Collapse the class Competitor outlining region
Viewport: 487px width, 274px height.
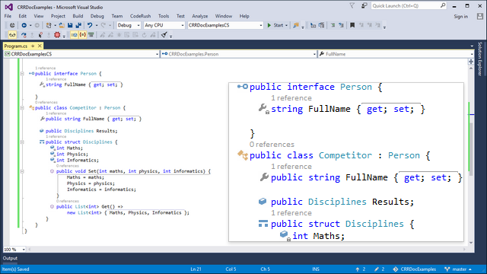22,108
